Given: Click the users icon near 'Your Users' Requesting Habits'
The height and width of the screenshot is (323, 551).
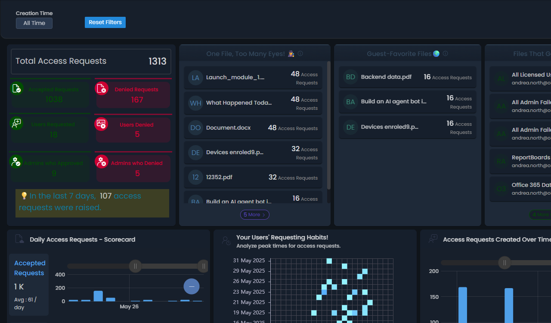Looking at the screenshot, I should (226, 241).
